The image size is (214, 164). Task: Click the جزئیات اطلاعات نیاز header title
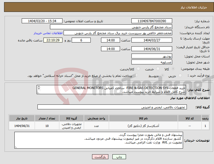click(194, 7)
